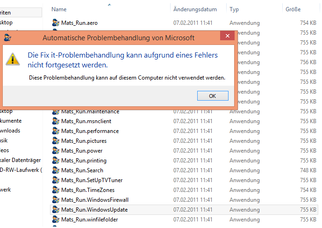This screenshot has width=322, height=228.
Task: Click the 754 KB size of Mats_Run.aero
Action: [308, 23]
